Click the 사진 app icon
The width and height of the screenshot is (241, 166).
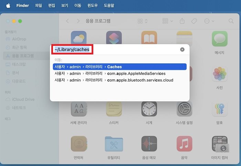(220, 74)
